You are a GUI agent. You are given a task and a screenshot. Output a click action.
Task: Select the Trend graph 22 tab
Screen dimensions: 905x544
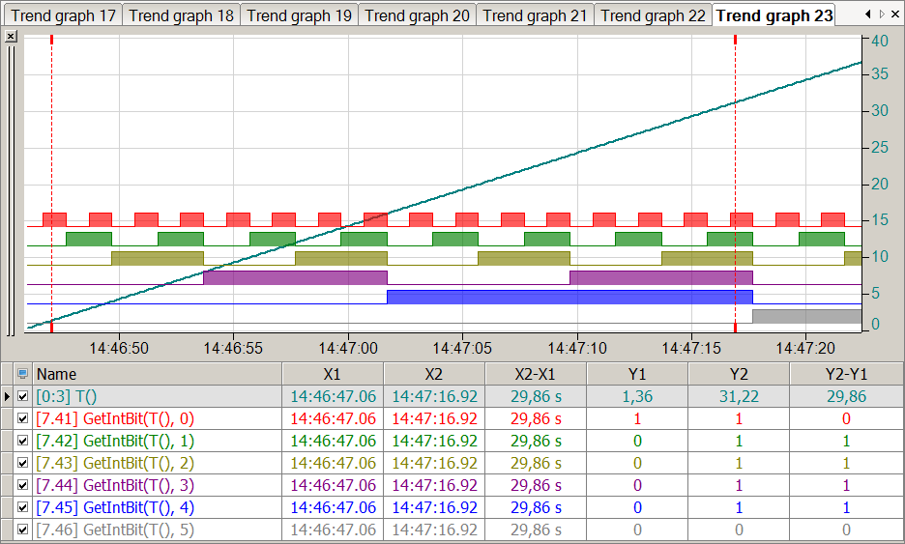(654, 15)
